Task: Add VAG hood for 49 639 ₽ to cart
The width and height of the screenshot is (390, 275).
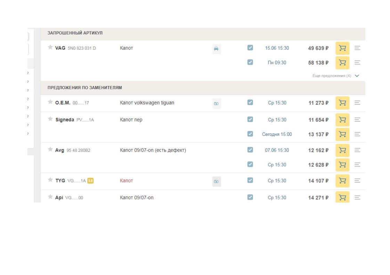Action: tap(342, 48)
